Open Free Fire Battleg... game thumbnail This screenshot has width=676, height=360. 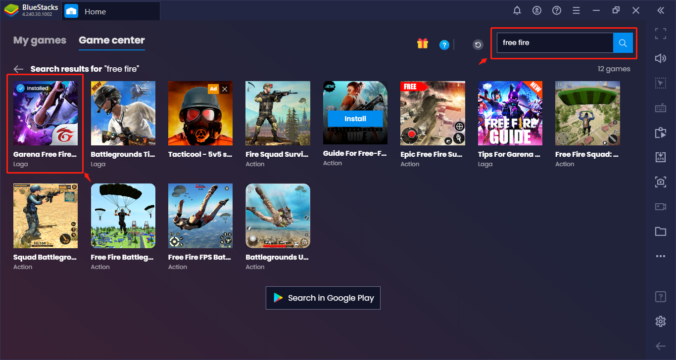(123, 216)
